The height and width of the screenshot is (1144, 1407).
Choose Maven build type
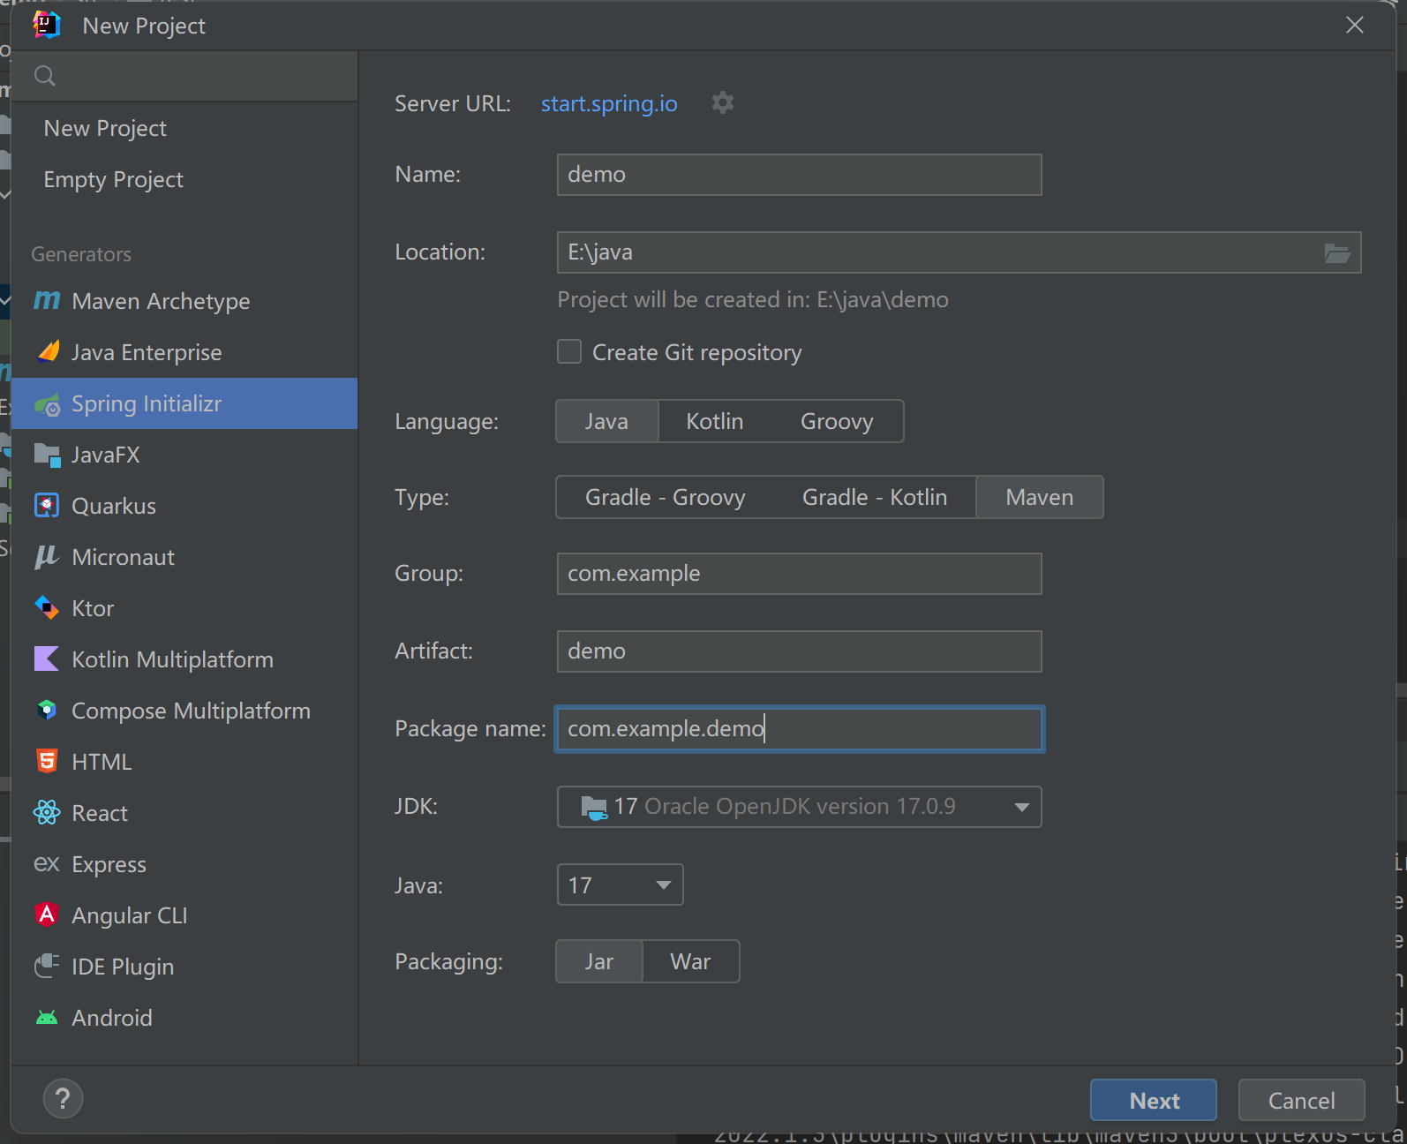[1040, 497]
